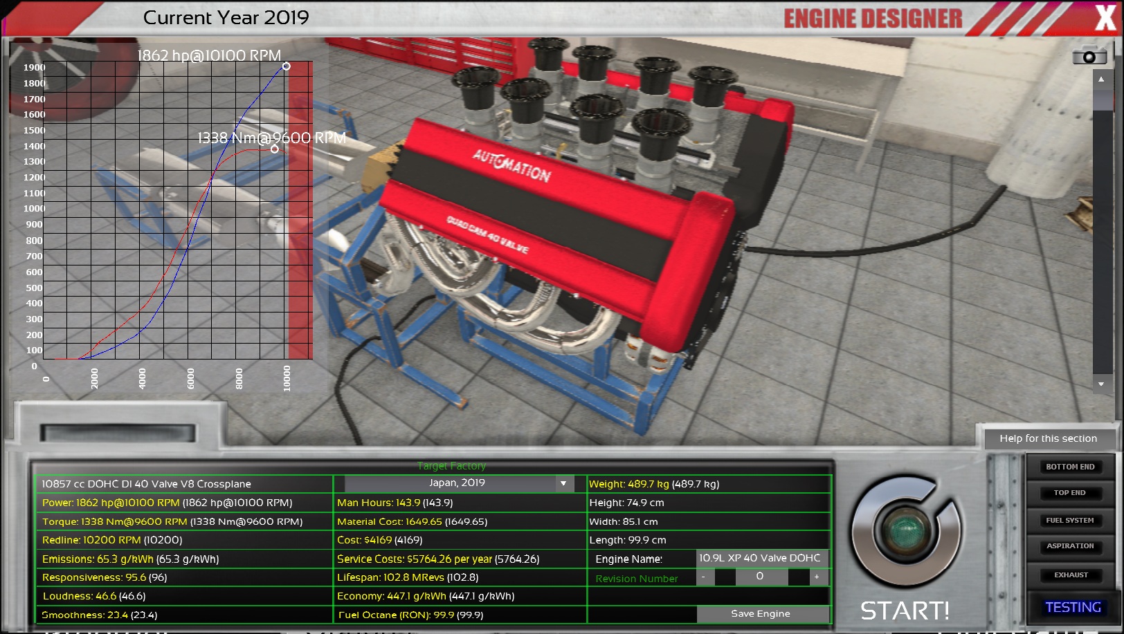
Task: Open the Top End tab
Action: (x=1070, y=493)
